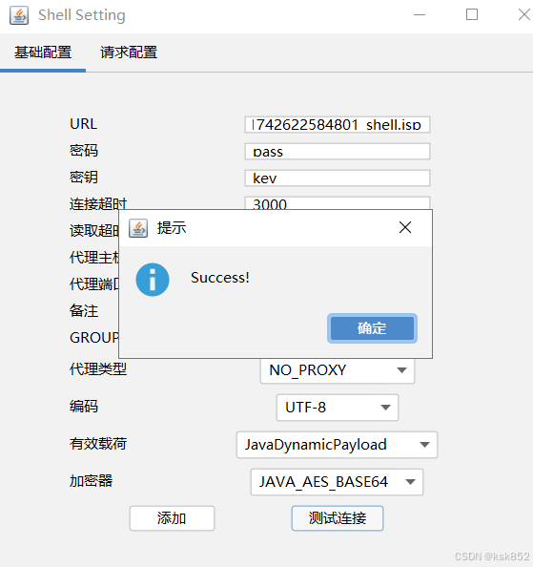Viewport: 533px width, 567px height.
Task: Click the 代理类型 label
Action: point(98,369)
